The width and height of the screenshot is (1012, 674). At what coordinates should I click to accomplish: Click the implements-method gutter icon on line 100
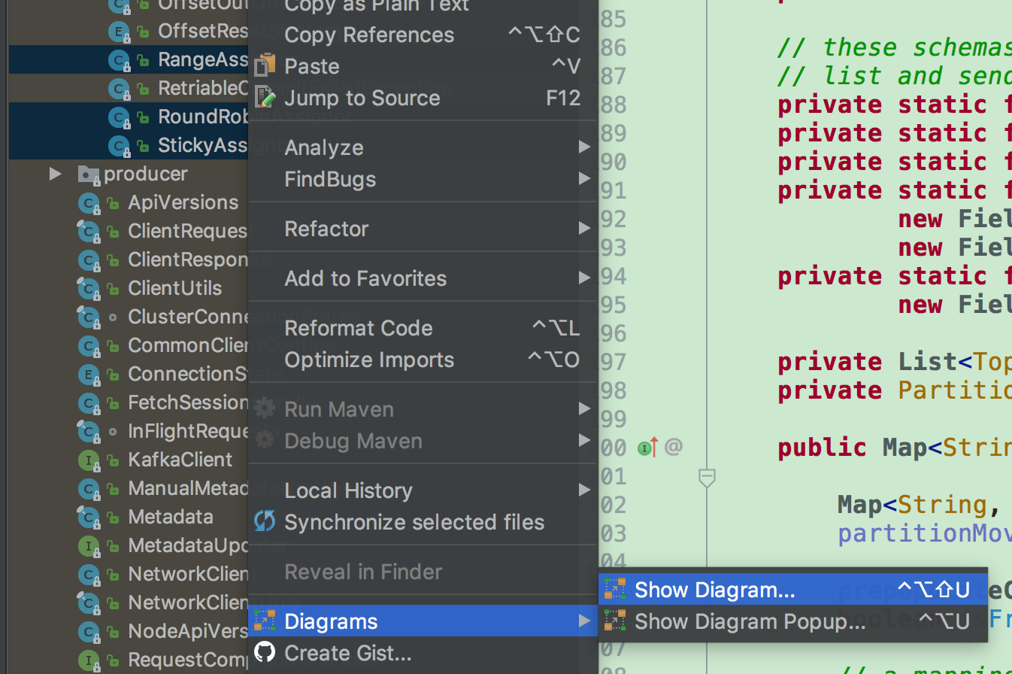coord(647,448)
